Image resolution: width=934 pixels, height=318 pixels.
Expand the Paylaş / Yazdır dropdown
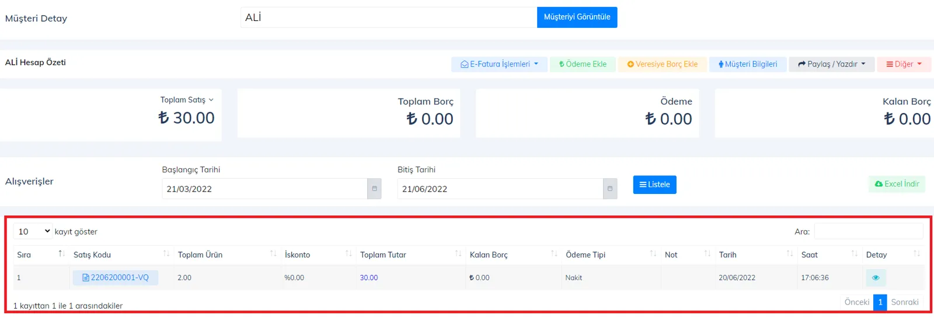pyautogui.click(x=832, y=64)
